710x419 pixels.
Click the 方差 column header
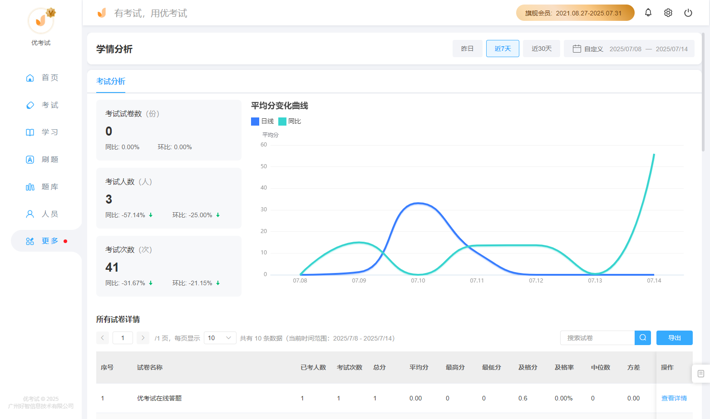click(x=634, y=367)
